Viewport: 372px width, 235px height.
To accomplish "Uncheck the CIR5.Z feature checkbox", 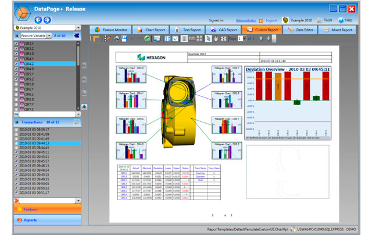I will pos(16,79).
